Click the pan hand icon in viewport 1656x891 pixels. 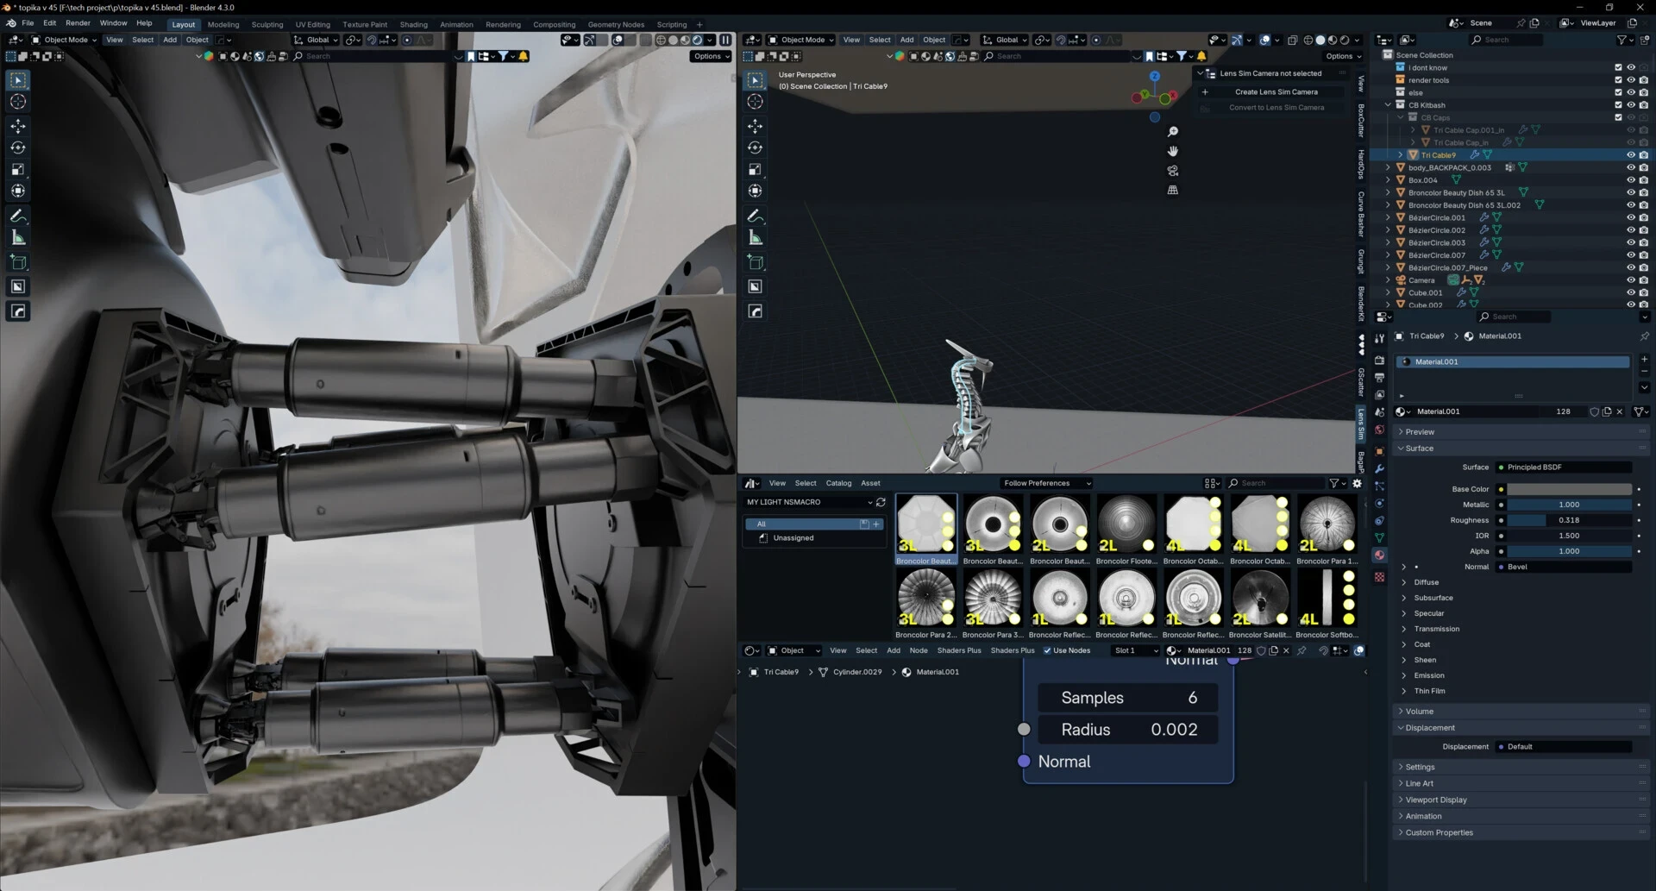coord(1172,151)
